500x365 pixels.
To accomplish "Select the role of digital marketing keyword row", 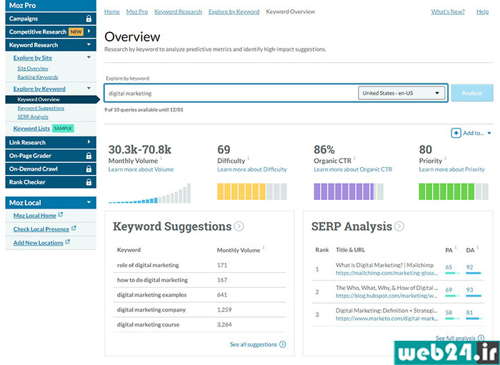I will [199, 265].
